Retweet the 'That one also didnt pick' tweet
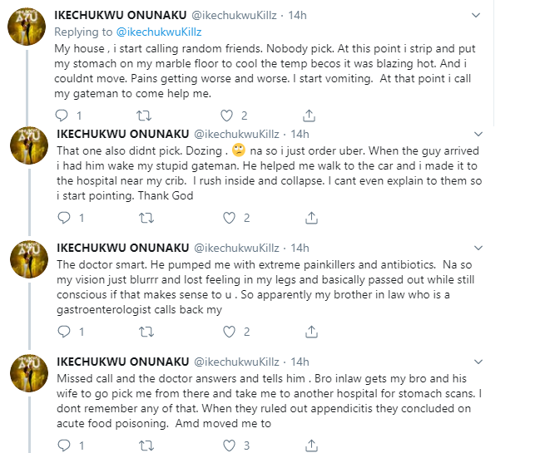The height and width of the screenshot is (453, 540). click(x=146, y=218)
